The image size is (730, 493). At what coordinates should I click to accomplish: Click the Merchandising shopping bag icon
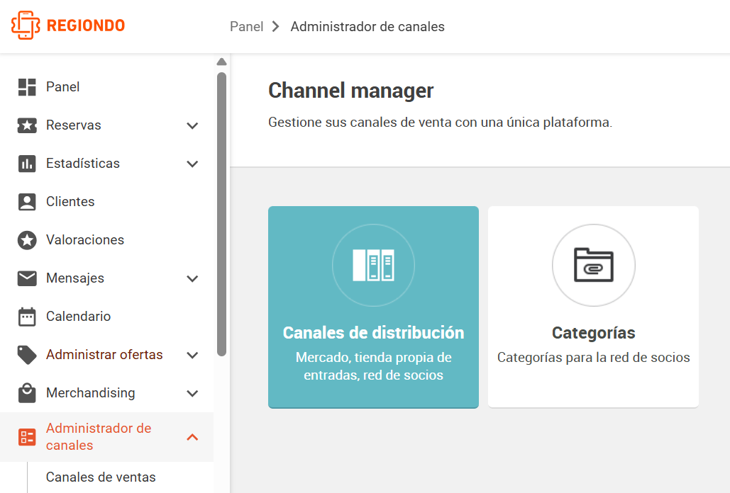click(27, 393)
